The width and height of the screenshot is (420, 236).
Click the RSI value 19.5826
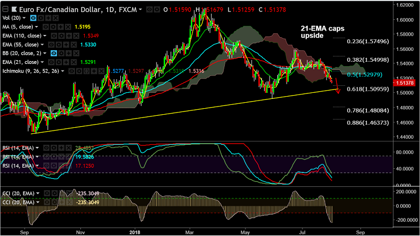[x=84, y=157]
